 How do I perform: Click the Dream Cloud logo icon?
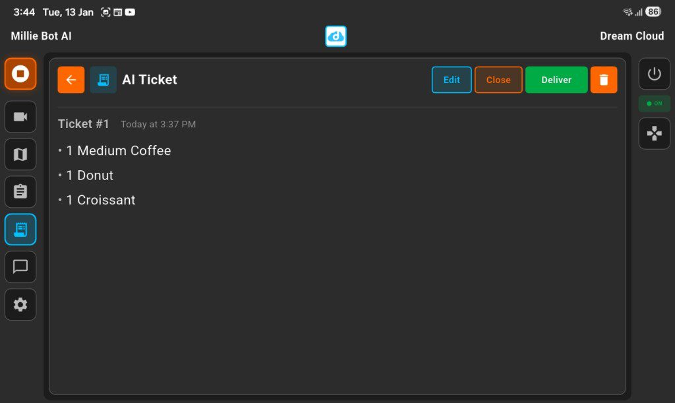(x=336, y=36)
